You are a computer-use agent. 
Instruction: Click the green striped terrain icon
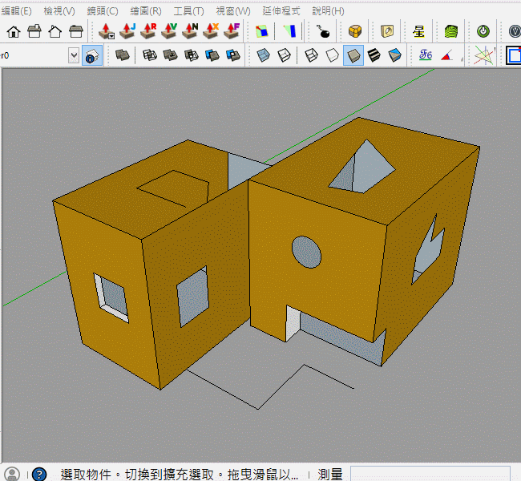(x=451, y=31)
